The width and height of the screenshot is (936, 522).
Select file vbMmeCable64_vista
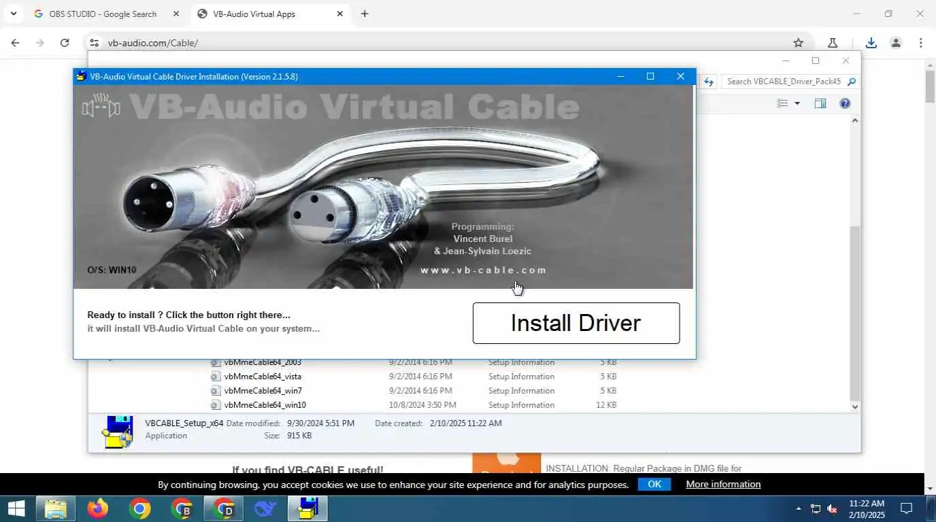click(x=263, y=377)
